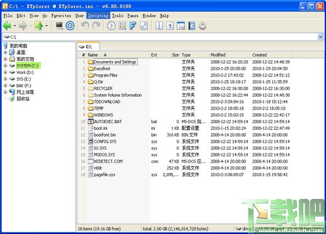Image resolution: width=326 pixels, height=234 pixels.
Task: Select the Program Files folder
Action: pyautogui.click(x=106, y=75)
